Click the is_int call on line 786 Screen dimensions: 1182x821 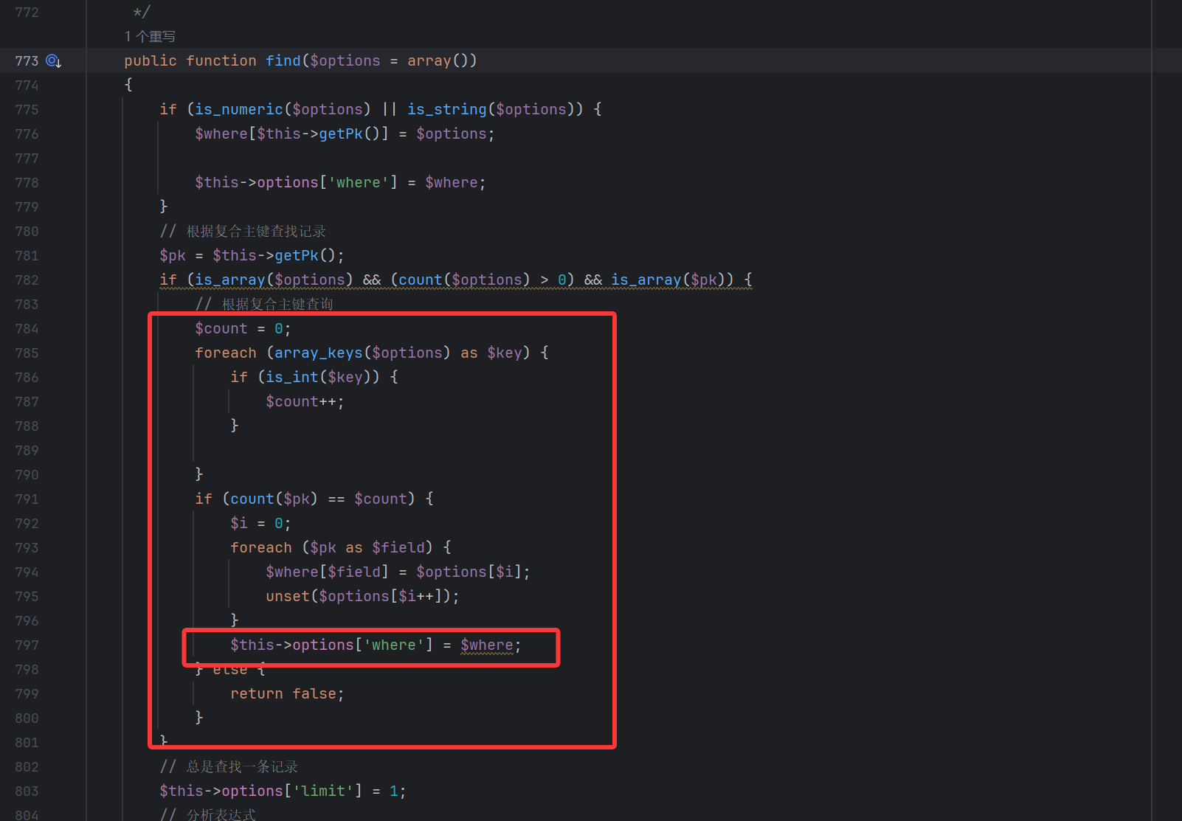click(x=292, y=378)
